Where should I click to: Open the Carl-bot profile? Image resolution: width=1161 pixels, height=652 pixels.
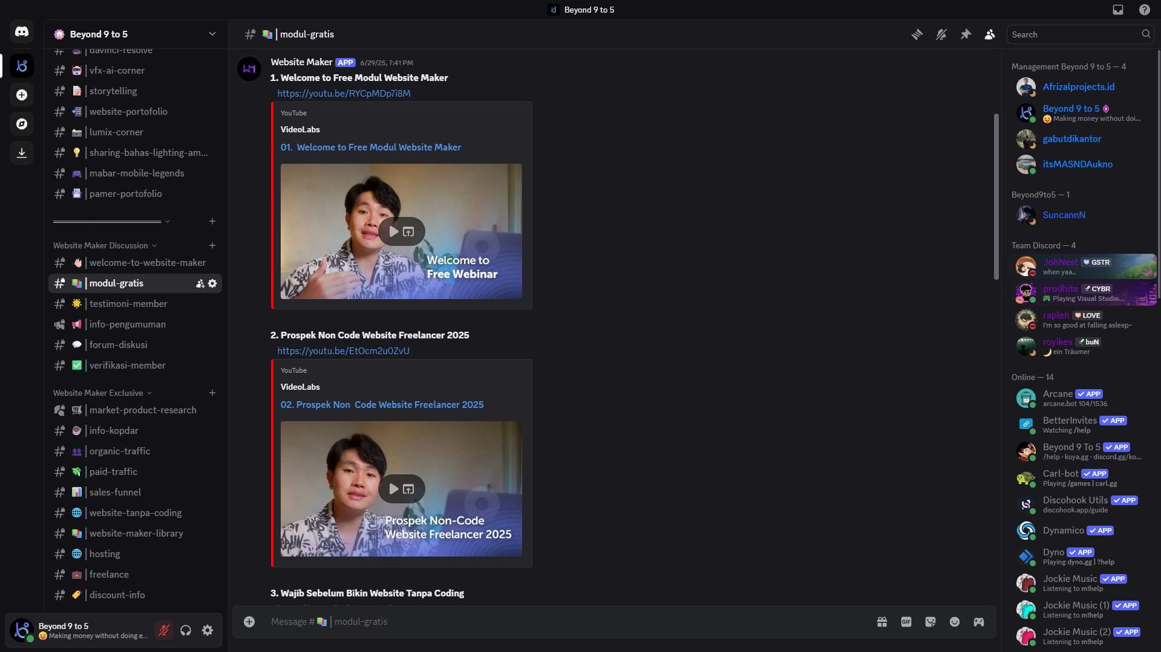[1083, 478]
